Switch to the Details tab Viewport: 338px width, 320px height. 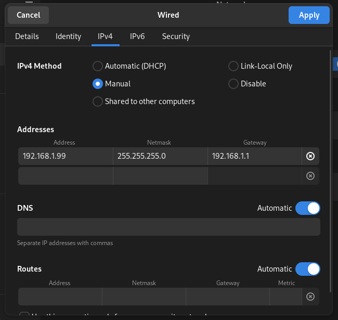pyautogui.click(x=27, y=36)
